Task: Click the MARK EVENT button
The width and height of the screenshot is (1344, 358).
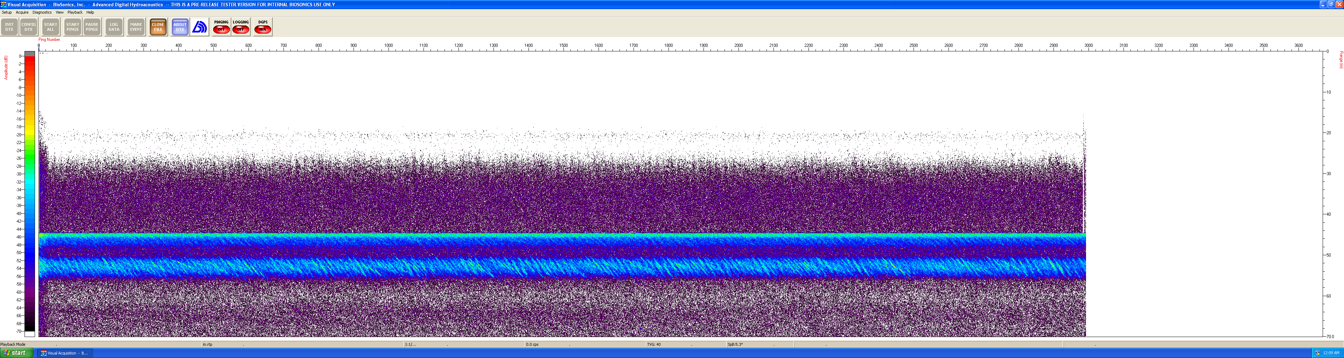Action: (x=136, y=27)
